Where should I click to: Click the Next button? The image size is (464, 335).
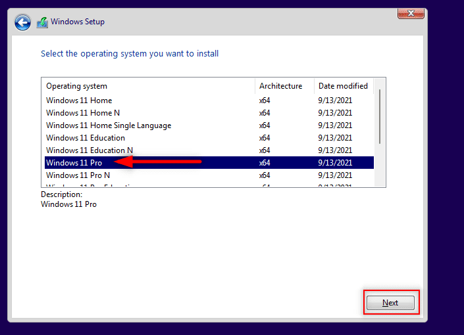[390, 303]
